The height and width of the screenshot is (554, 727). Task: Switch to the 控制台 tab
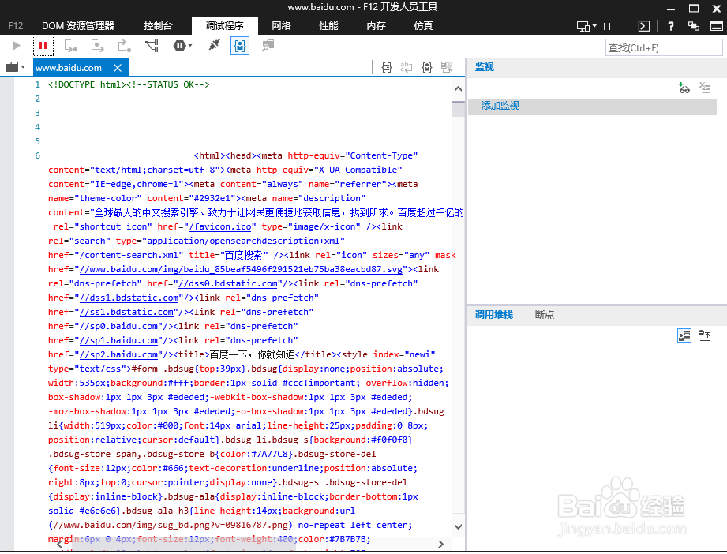tap(158, 26)
